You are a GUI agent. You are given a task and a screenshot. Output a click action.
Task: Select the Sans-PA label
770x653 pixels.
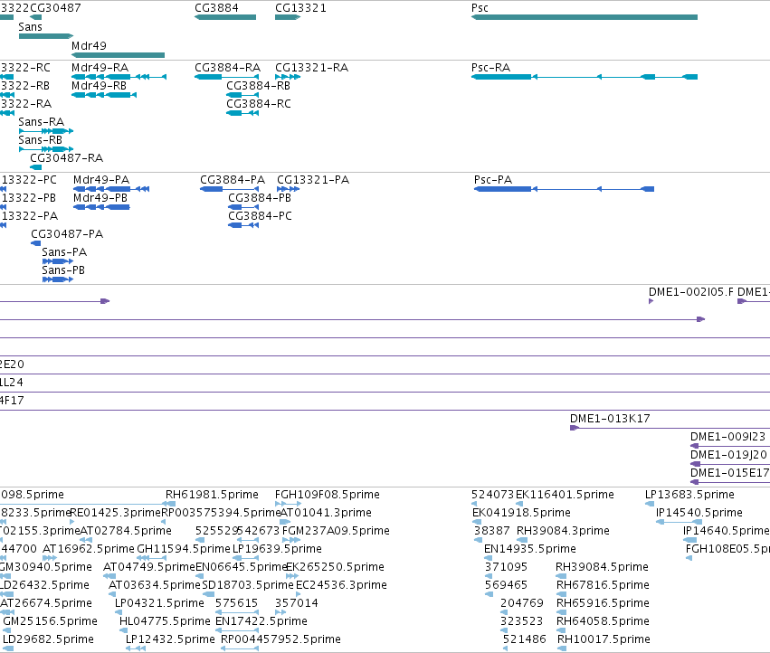point(64,252)
